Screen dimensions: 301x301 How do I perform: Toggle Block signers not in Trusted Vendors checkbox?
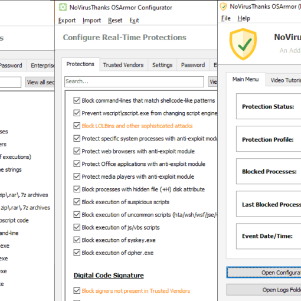(77, 291)
